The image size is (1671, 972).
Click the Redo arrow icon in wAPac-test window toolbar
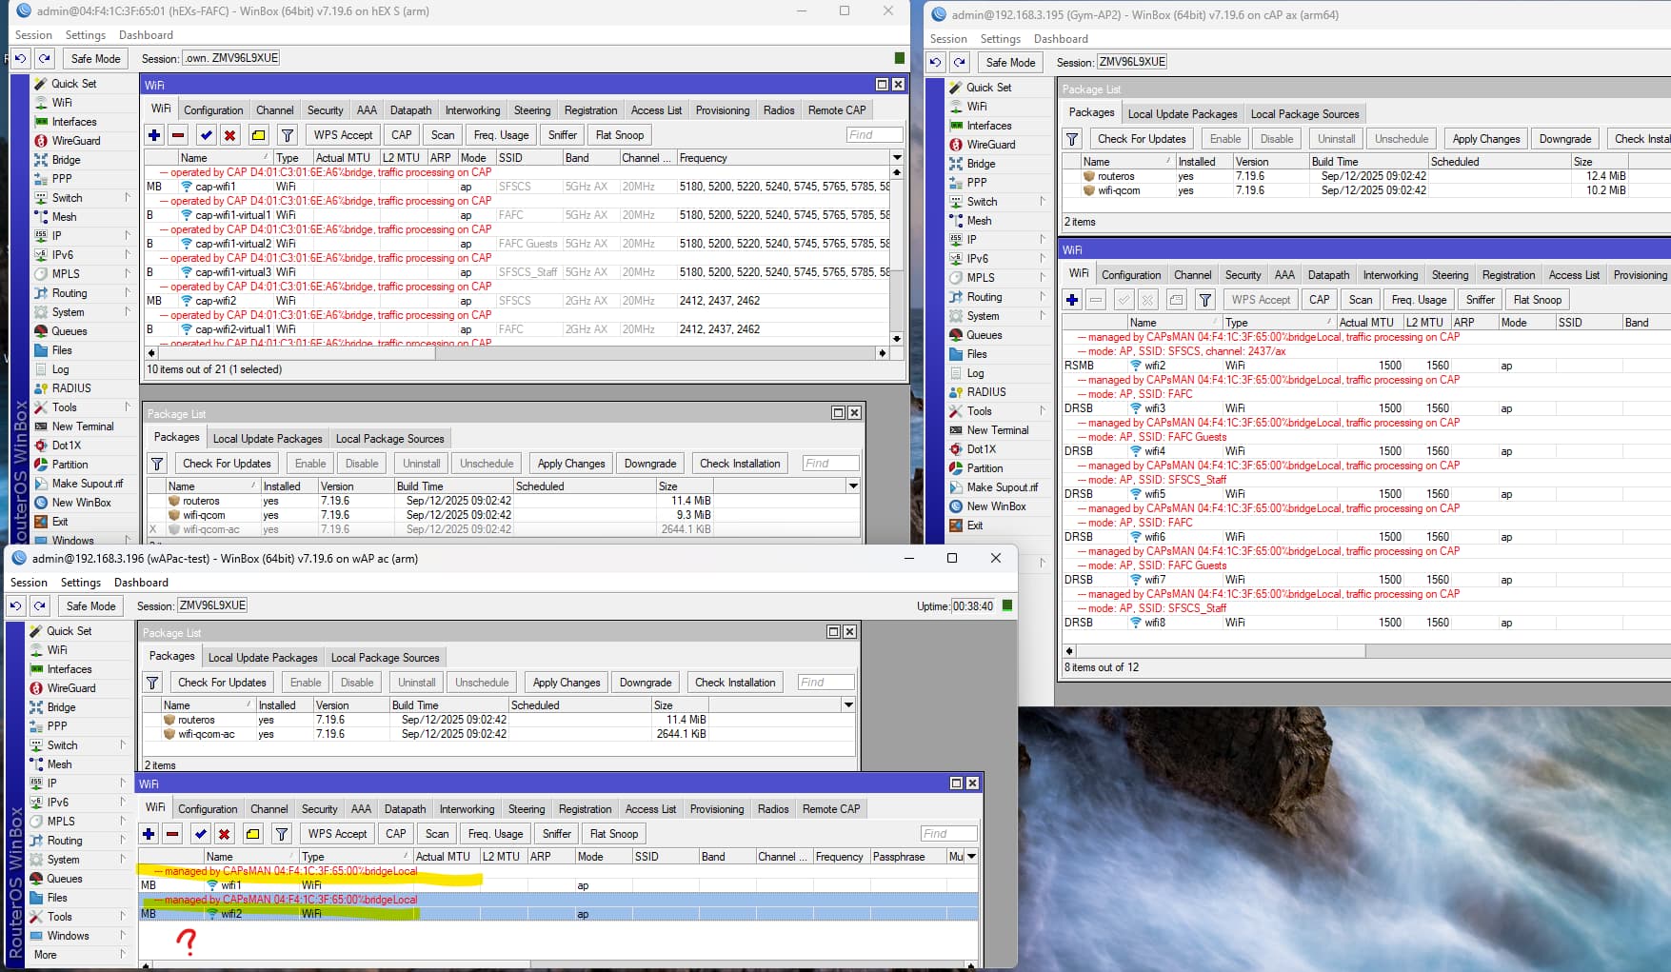[40, 606]
